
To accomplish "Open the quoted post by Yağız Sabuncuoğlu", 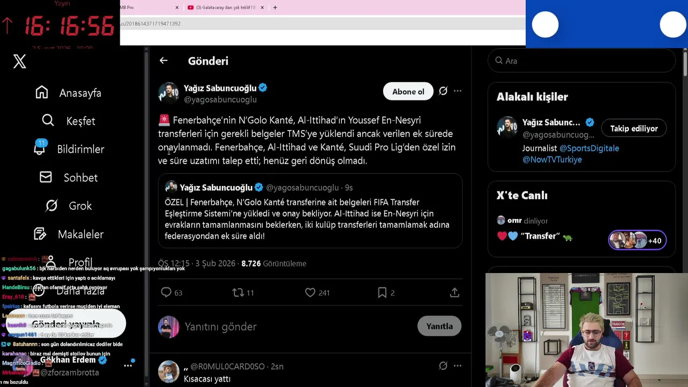I will click(x=310, y=211).
